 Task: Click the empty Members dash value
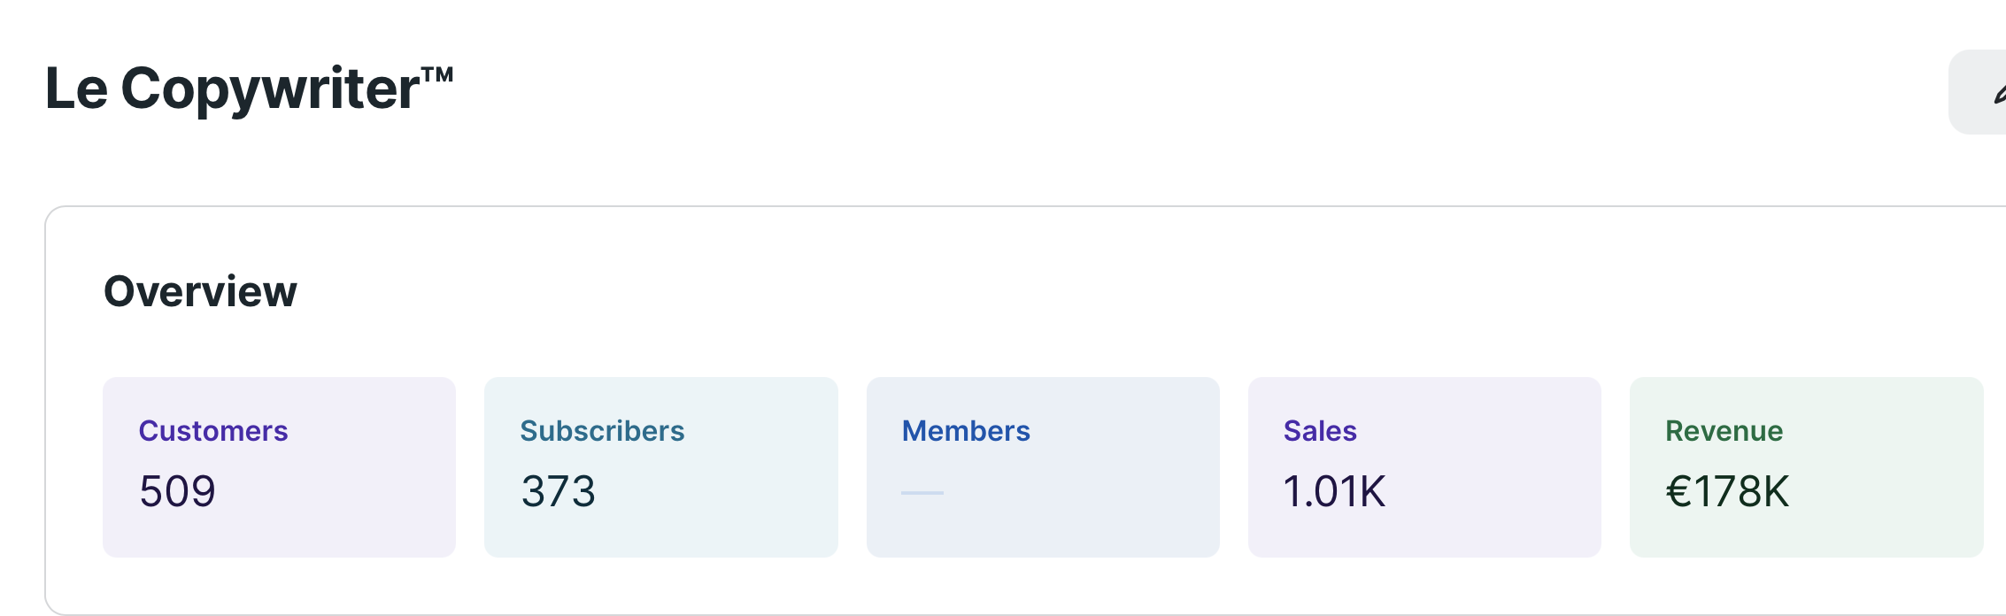(x=922, y=492)
